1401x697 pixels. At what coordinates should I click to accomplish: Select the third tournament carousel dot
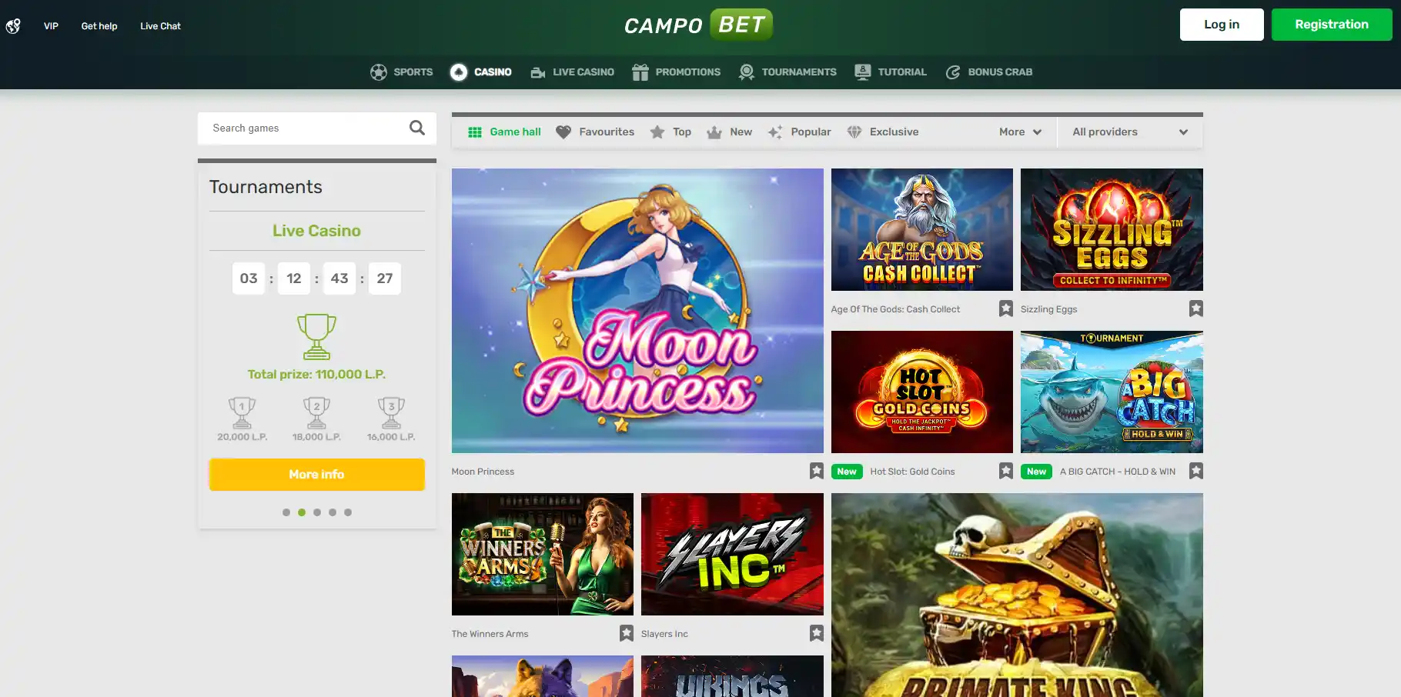point(317,512)
